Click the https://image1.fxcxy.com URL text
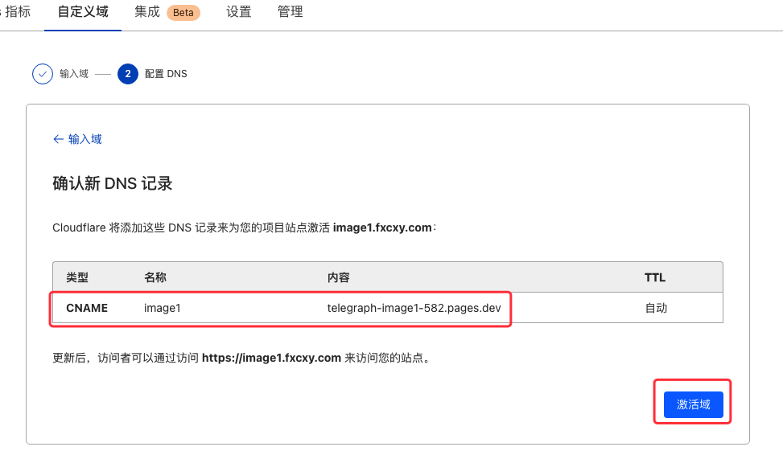Screen dimensions: 783x459 pos(271,358)
